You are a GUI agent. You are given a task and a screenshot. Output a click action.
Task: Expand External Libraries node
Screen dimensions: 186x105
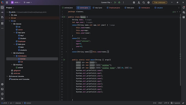(x=7, y=76)
